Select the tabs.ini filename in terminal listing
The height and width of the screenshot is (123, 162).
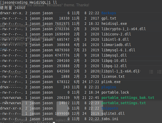coord(110,119)
